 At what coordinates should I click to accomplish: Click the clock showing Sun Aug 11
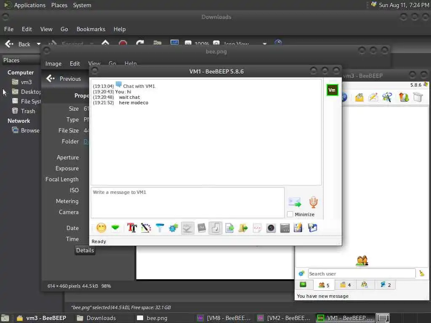point(404,5)
